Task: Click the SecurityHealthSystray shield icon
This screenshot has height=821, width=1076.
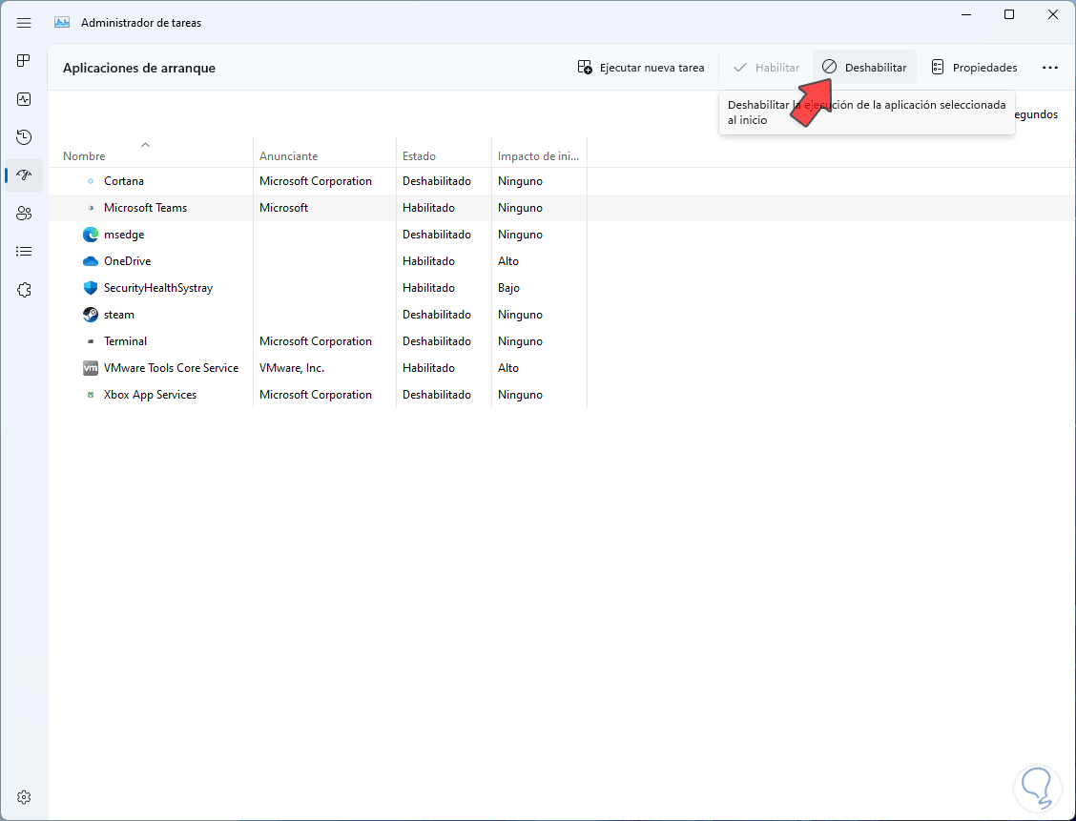Action: pyautogui.click(x=91, y=288)
